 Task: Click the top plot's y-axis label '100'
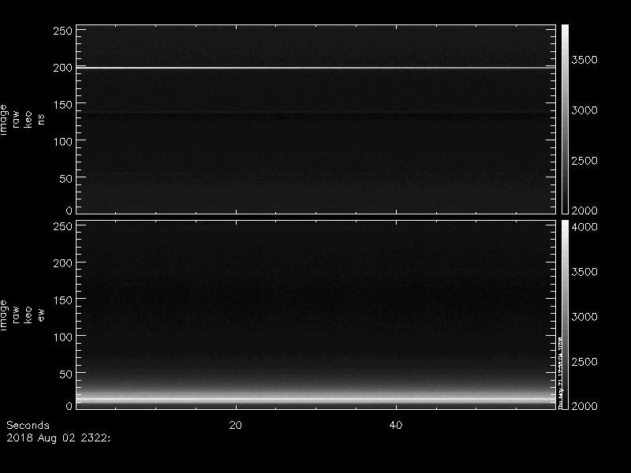(63, 142)
